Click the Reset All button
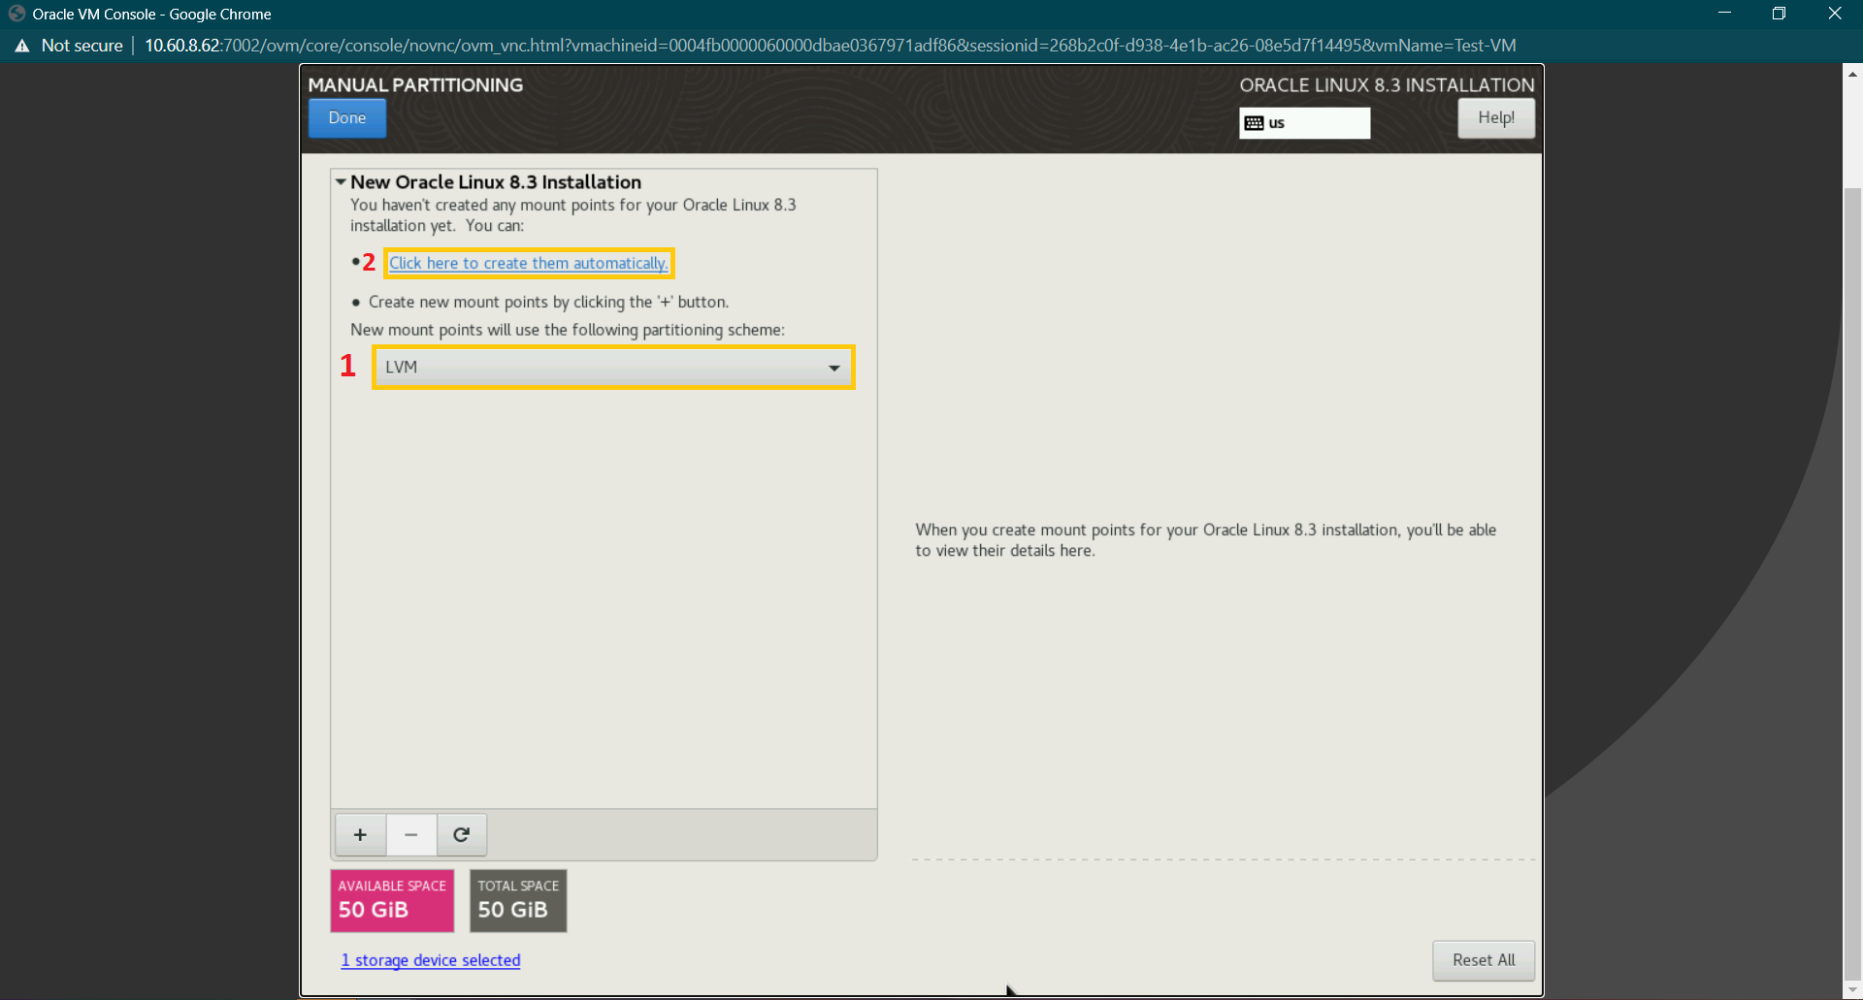Screen dimensions: 1863x1000 (1484, 960)
